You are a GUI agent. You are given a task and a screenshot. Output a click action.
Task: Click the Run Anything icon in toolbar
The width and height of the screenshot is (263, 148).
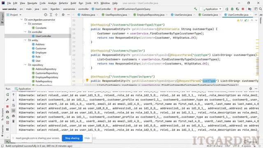pos(256,9)
